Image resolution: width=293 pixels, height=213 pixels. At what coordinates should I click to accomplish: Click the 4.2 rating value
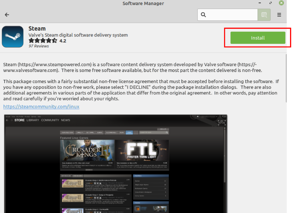63,41
